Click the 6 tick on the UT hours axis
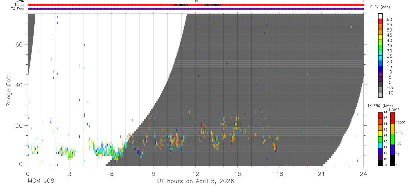Viewport: 409px width, 188px height. tap(112, 173)
